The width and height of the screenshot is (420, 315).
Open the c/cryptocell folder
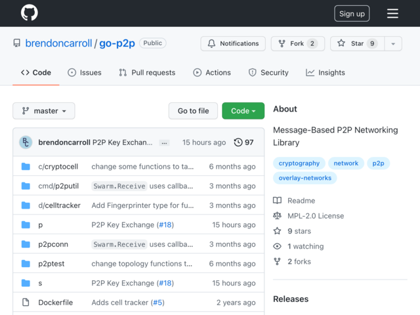point(58,166)
